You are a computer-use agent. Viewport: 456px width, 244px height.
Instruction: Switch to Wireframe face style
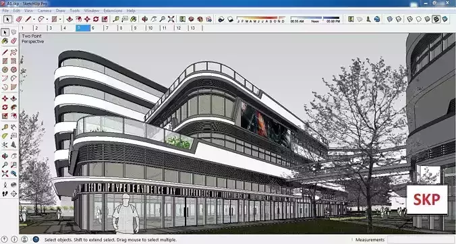409,19
